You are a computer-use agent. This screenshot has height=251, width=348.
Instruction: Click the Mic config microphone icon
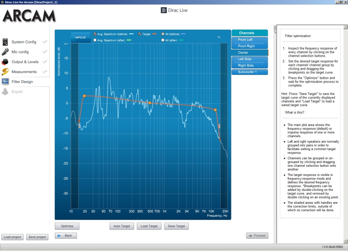pyautogui.click(x=5, y=52)
